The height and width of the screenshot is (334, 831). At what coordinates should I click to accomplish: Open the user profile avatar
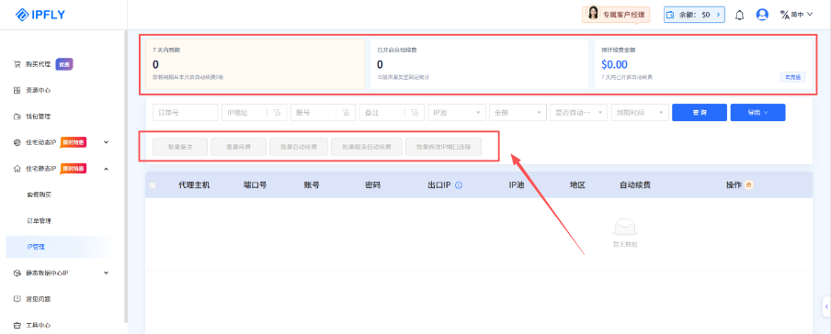pyautogui.click(x=762, y=15)
